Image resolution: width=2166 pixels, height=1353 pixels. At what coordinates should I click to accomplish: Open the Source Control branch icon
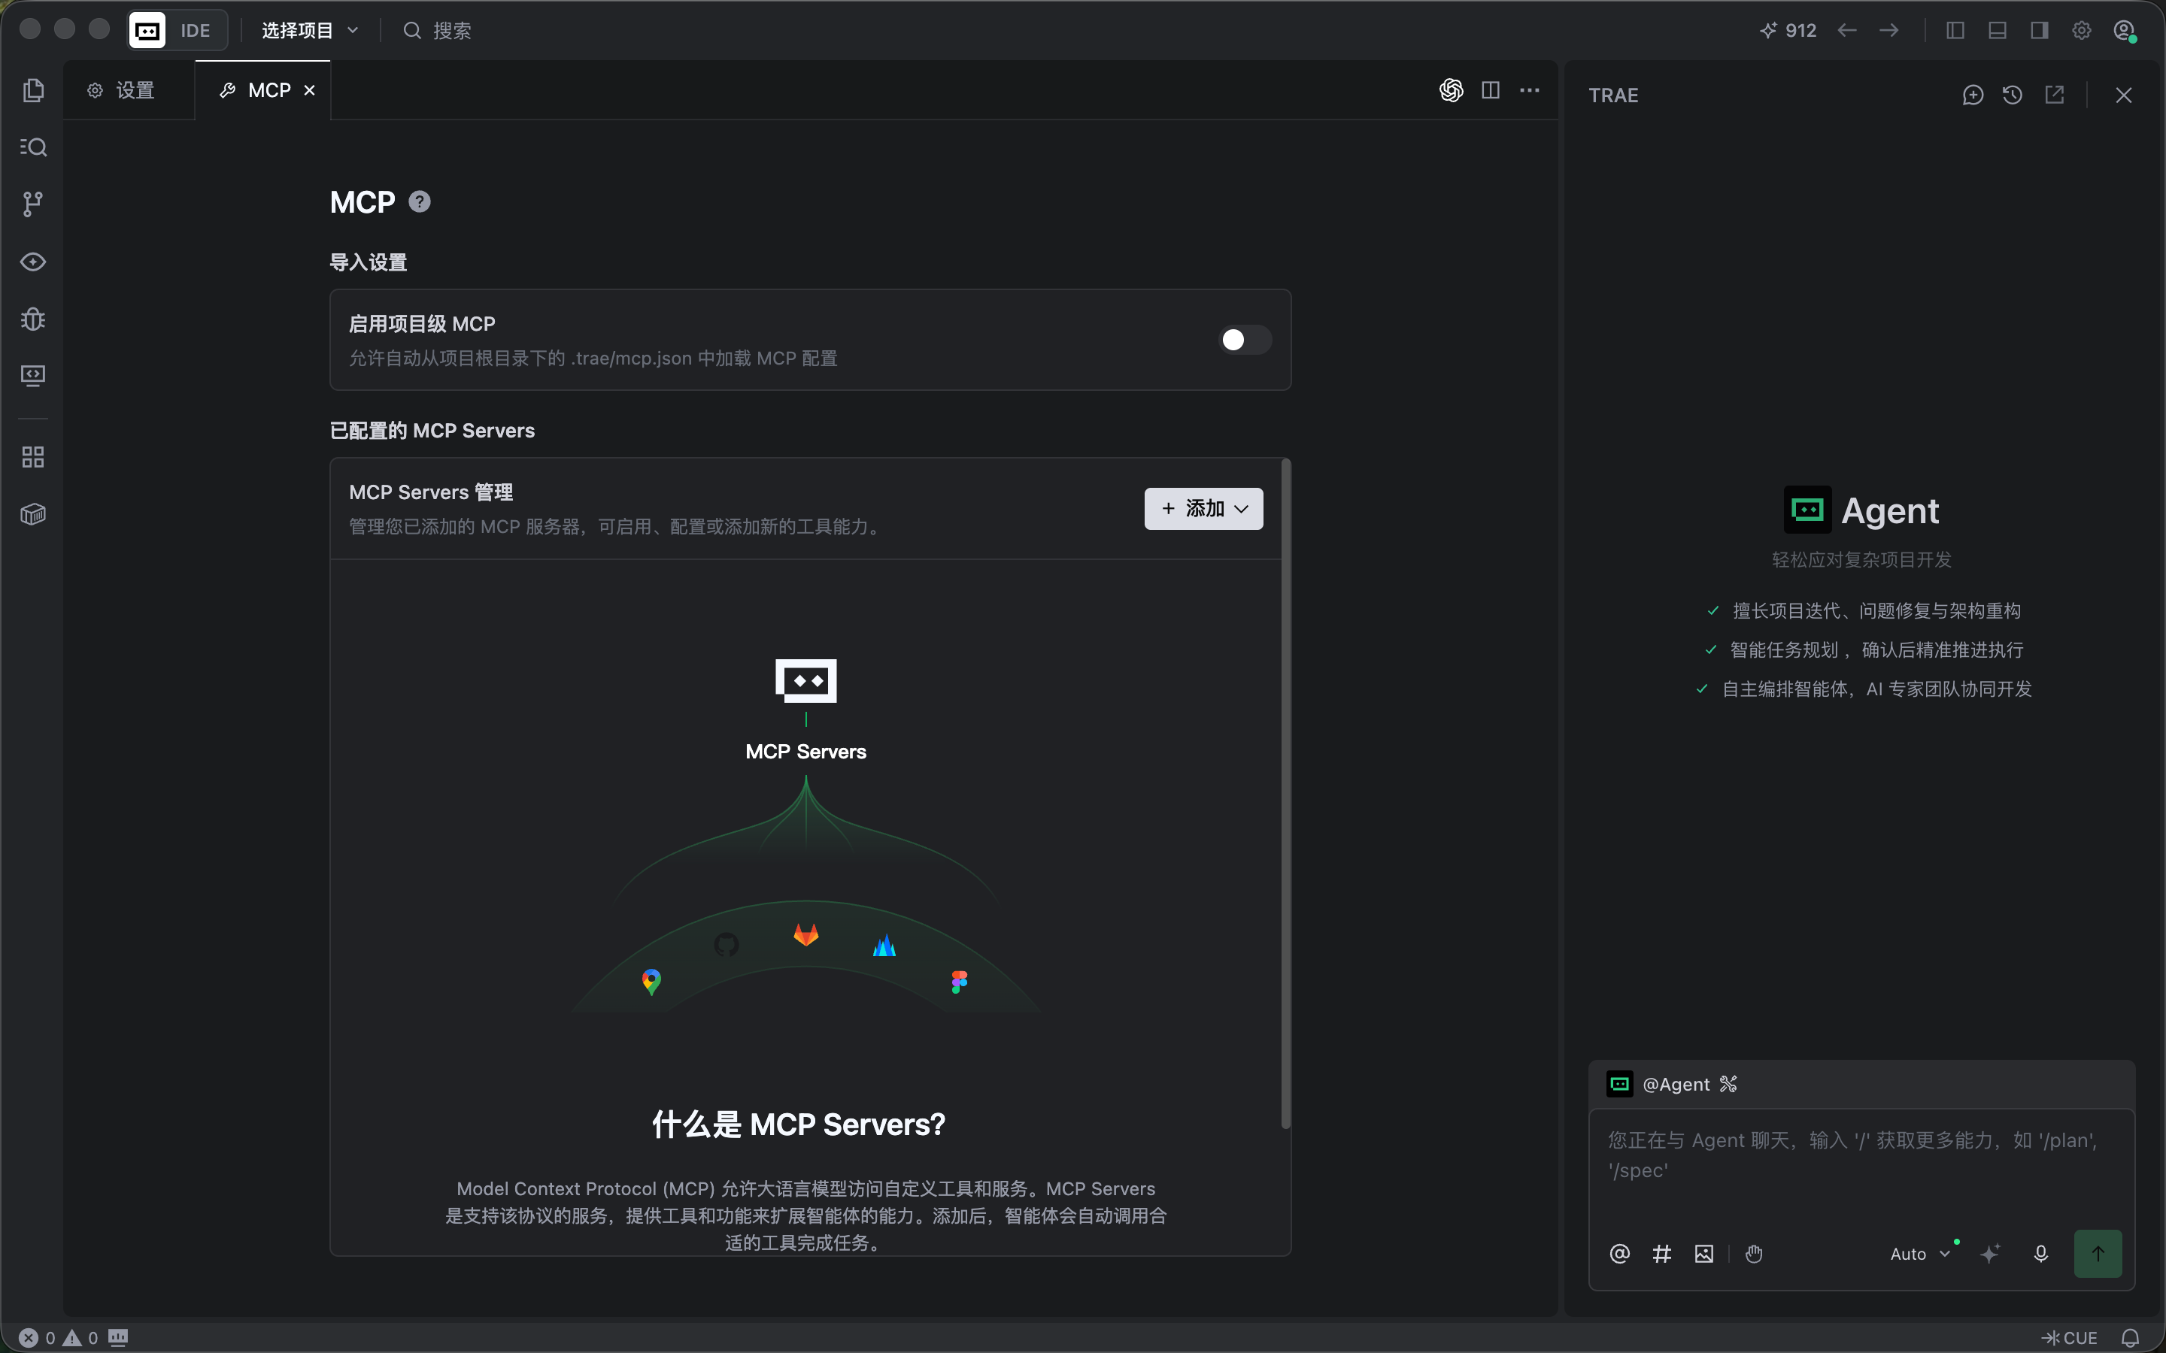coord(33,204)
